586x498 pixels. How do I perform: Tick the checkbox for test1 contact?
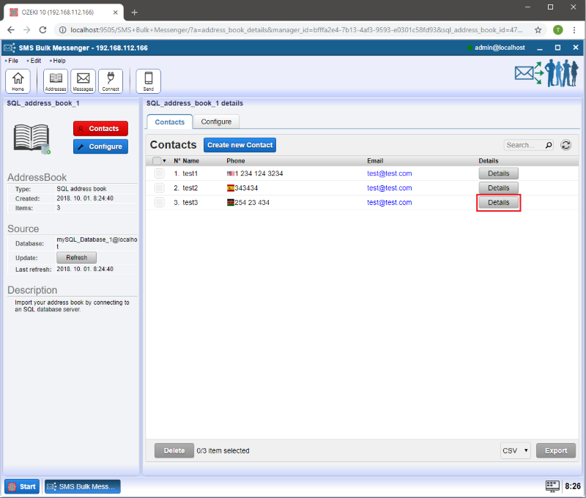(x=159, y=174)
